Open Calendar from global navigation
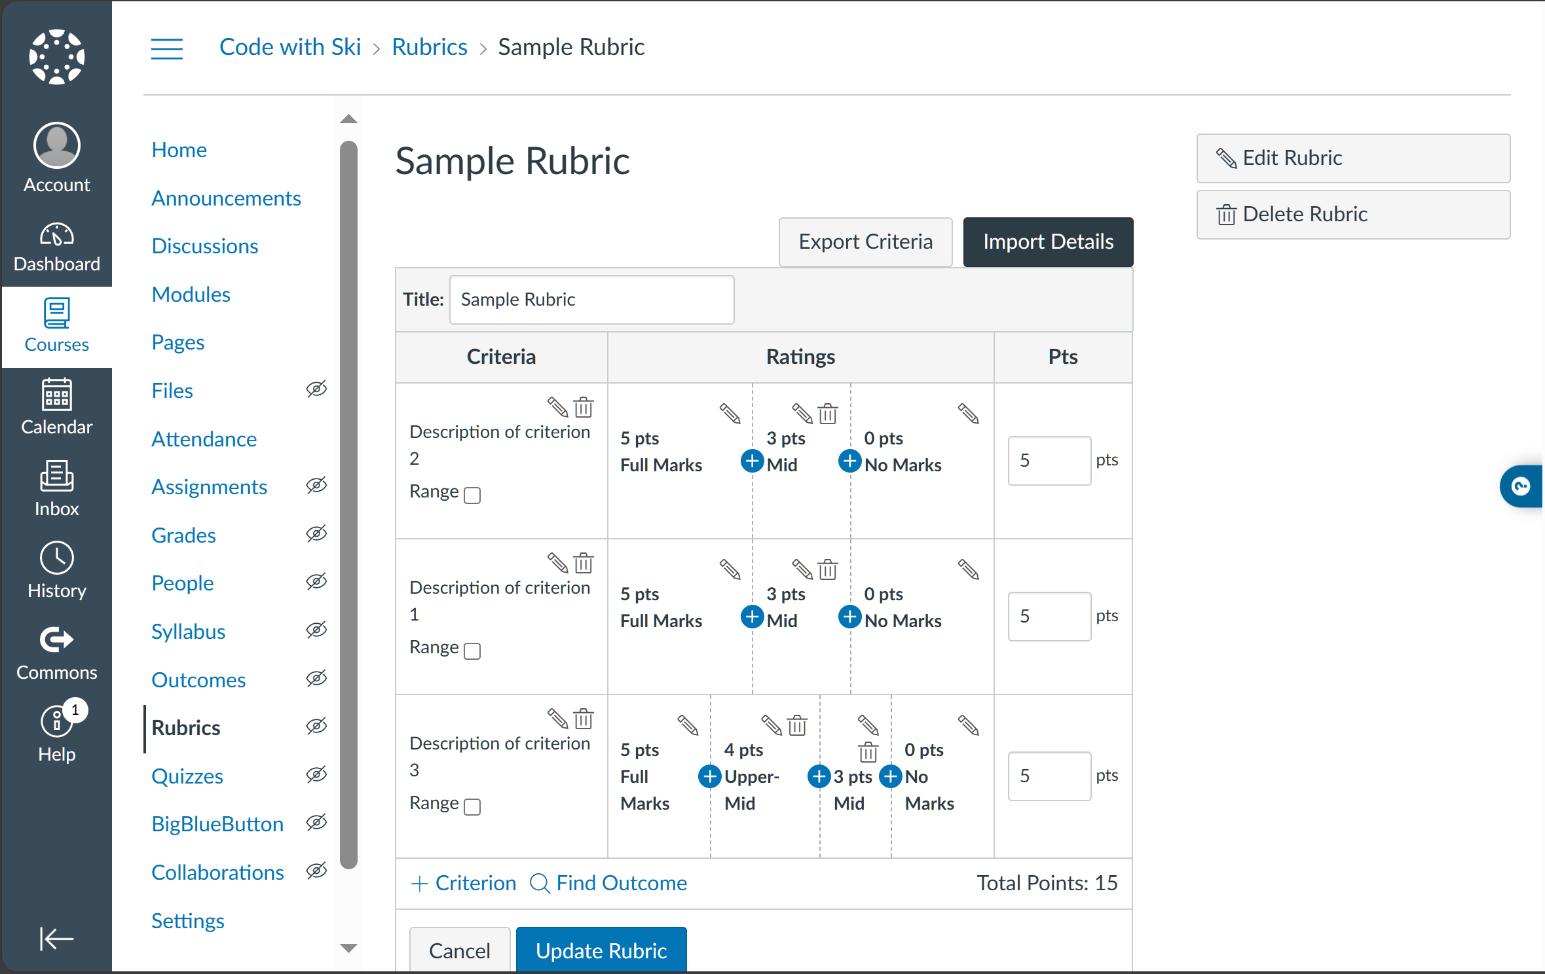1545x974 pixels. coord(57,407)
